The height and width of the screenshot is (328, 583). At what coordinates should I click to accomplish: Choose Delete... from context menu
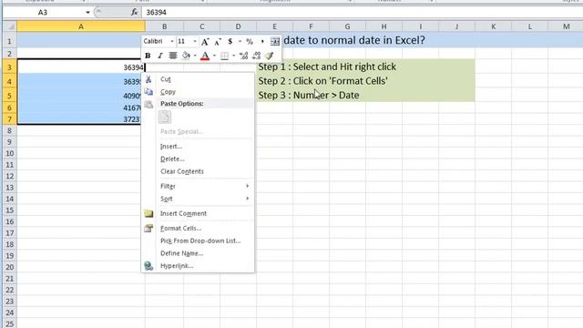pyautogui.click(x=198, y=159)
